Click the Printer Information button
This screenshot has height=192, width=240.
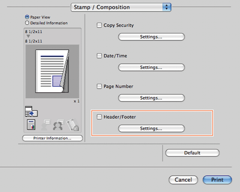(x=52, y=138)
